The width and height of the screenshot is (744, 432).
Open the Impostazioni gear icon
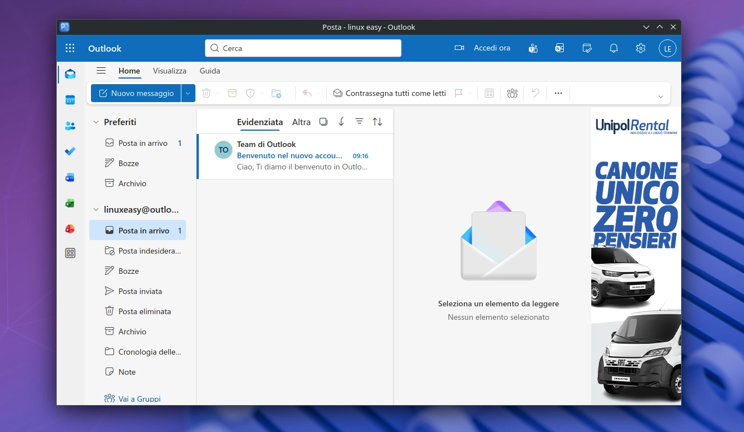(x=641, y=48)
